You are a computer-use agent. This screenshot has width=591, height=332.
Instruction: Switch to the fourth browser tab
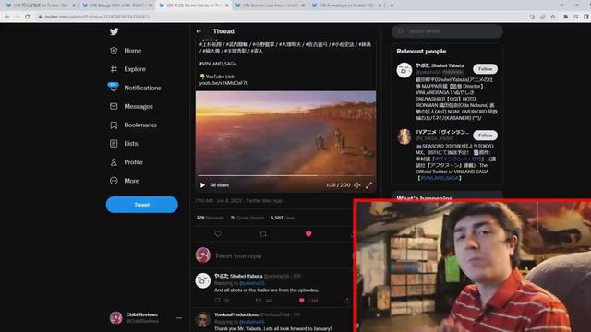(x=270, y=6)
